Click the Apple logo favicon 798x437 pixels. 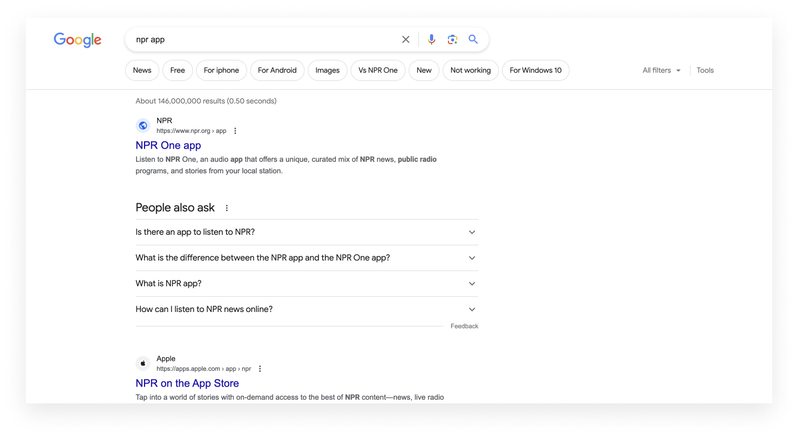[143, 363]
